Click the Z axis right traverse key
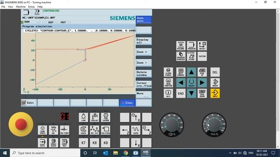This screenshot has width=280, height=157. pos(147,130)
